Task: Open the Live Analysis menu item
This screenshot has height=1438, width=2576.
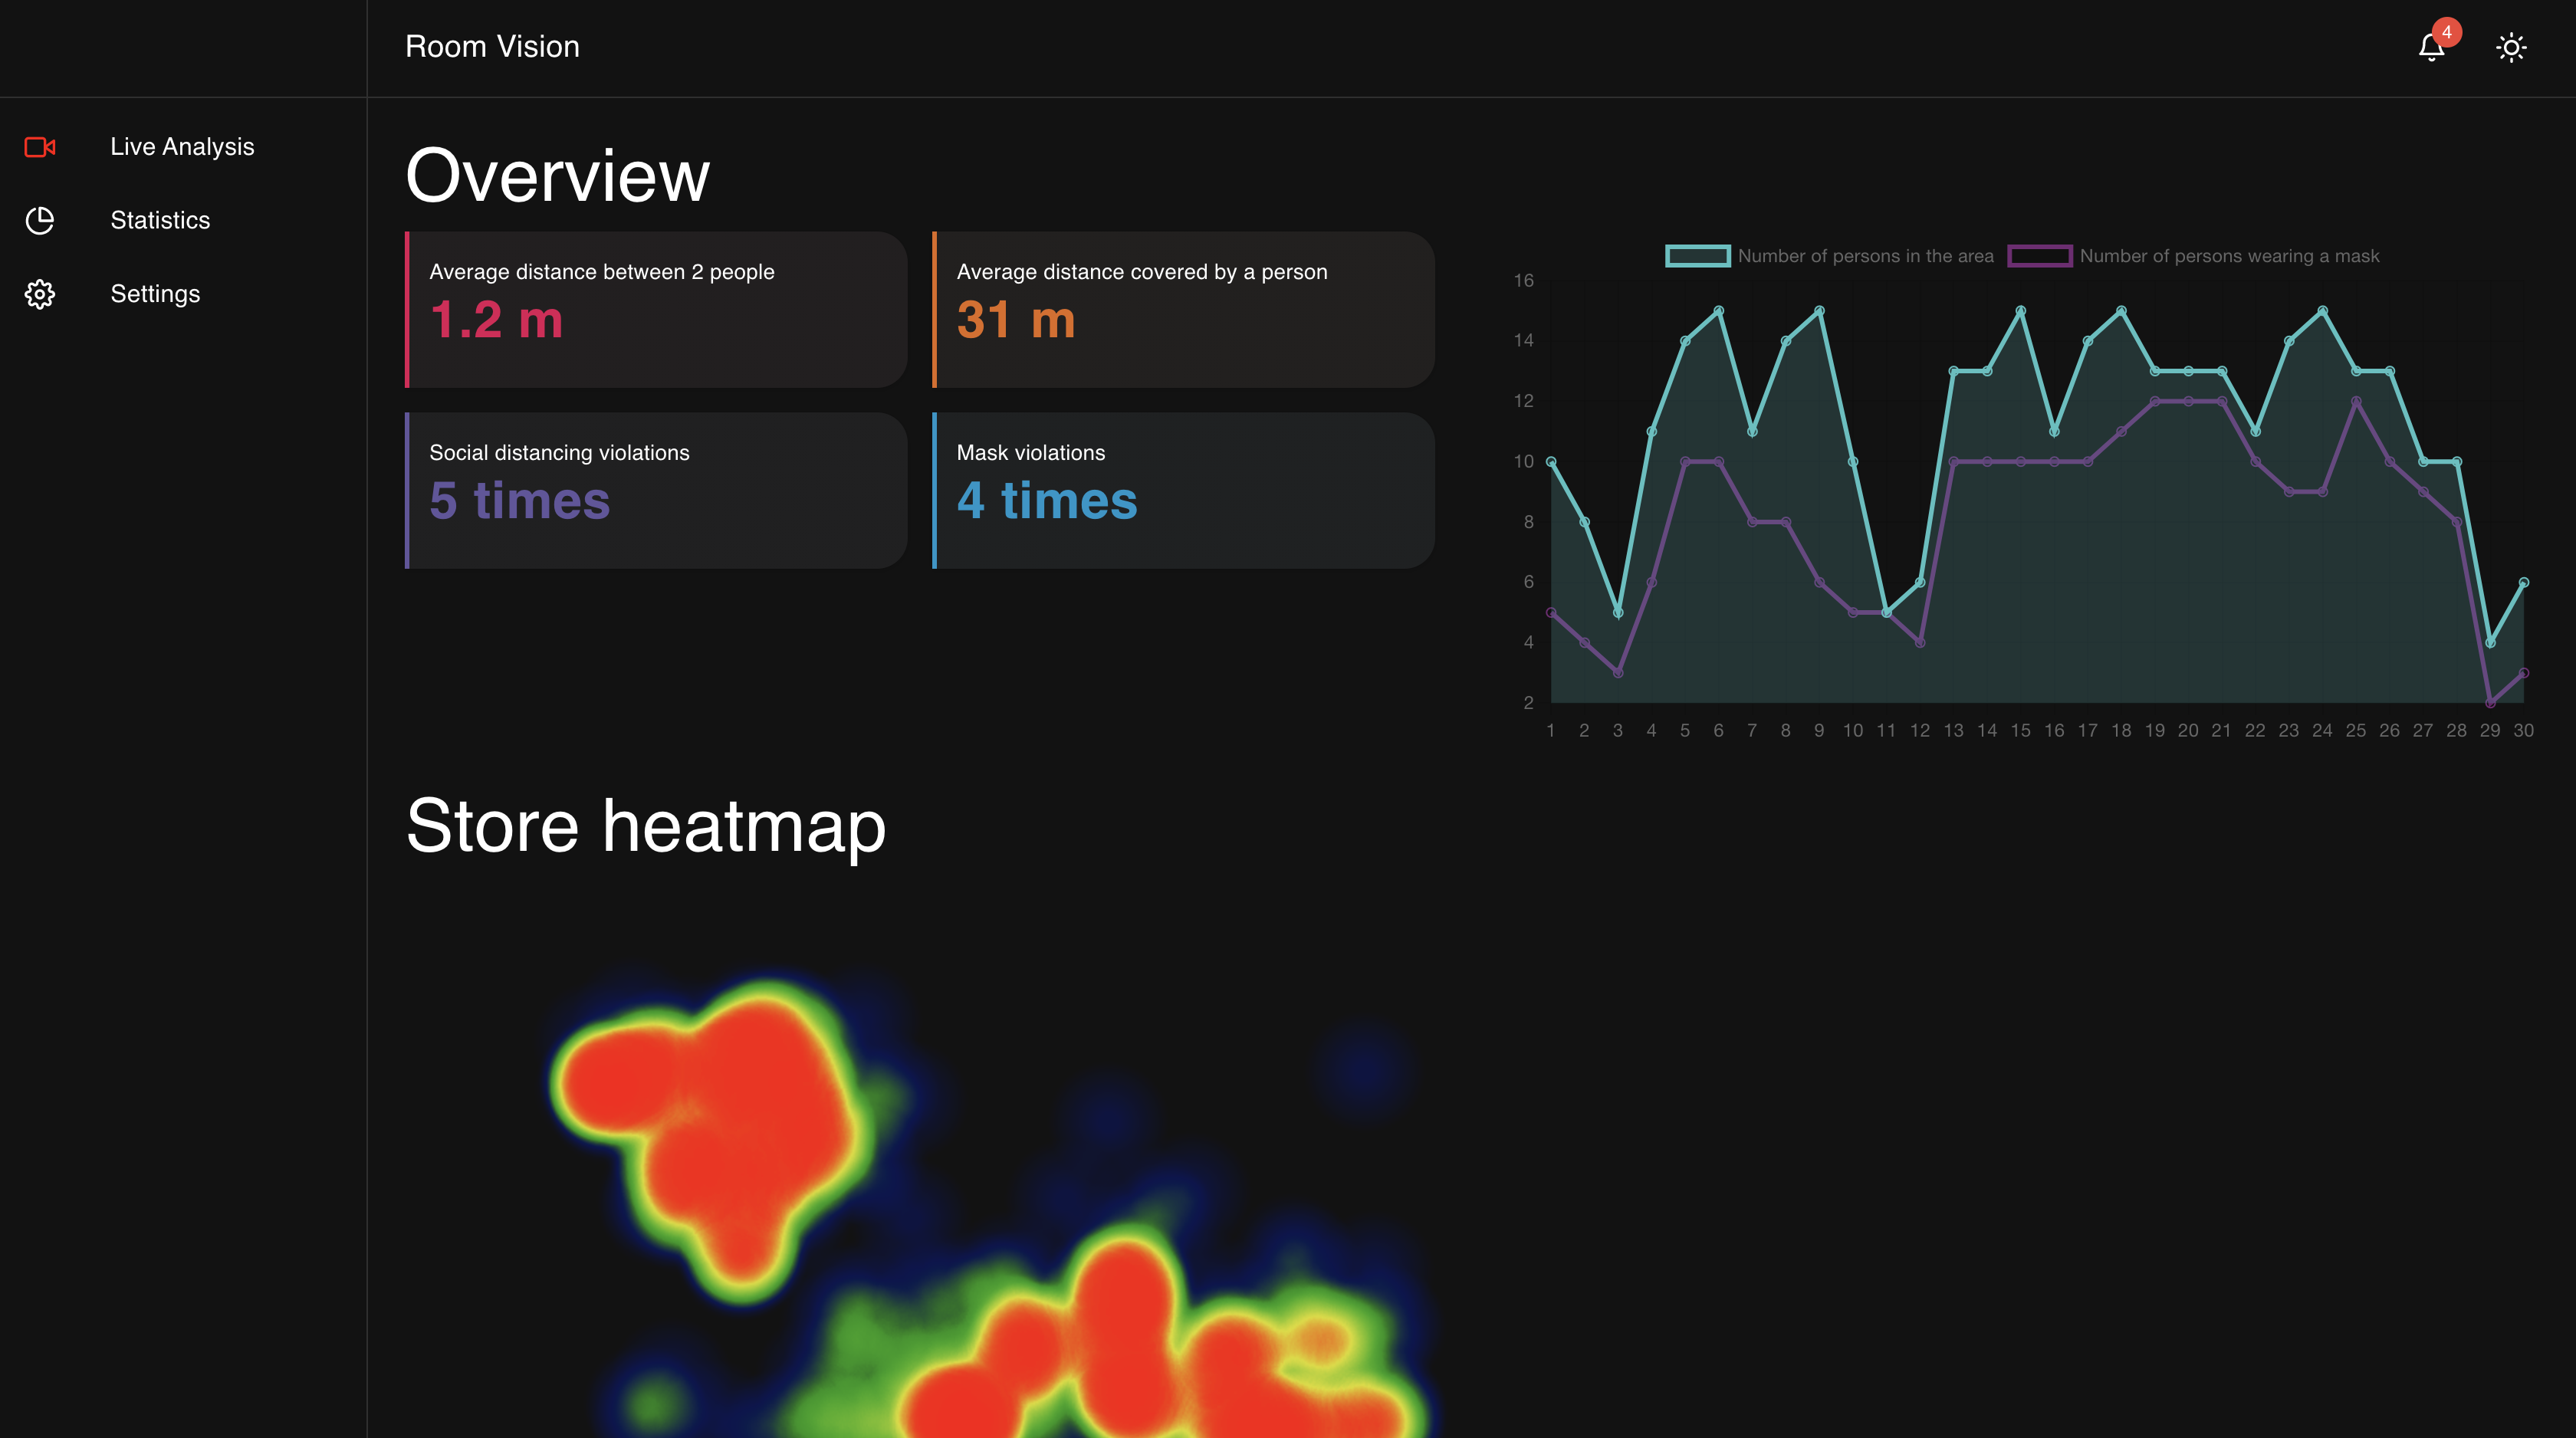Action: tap(182, 147)
